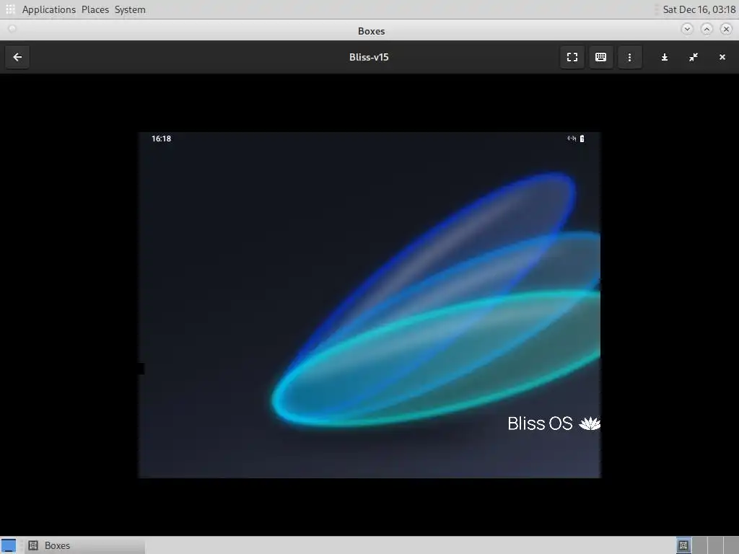Viewport: 739px width, 554px height.
Task: Close the Boxes window via title bar
Action: coord(726,29)
